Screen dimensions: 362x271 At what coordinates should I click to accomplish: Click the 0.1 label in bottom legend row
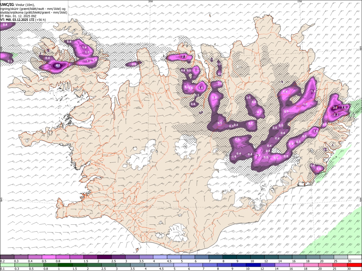(x=2, y=269)
